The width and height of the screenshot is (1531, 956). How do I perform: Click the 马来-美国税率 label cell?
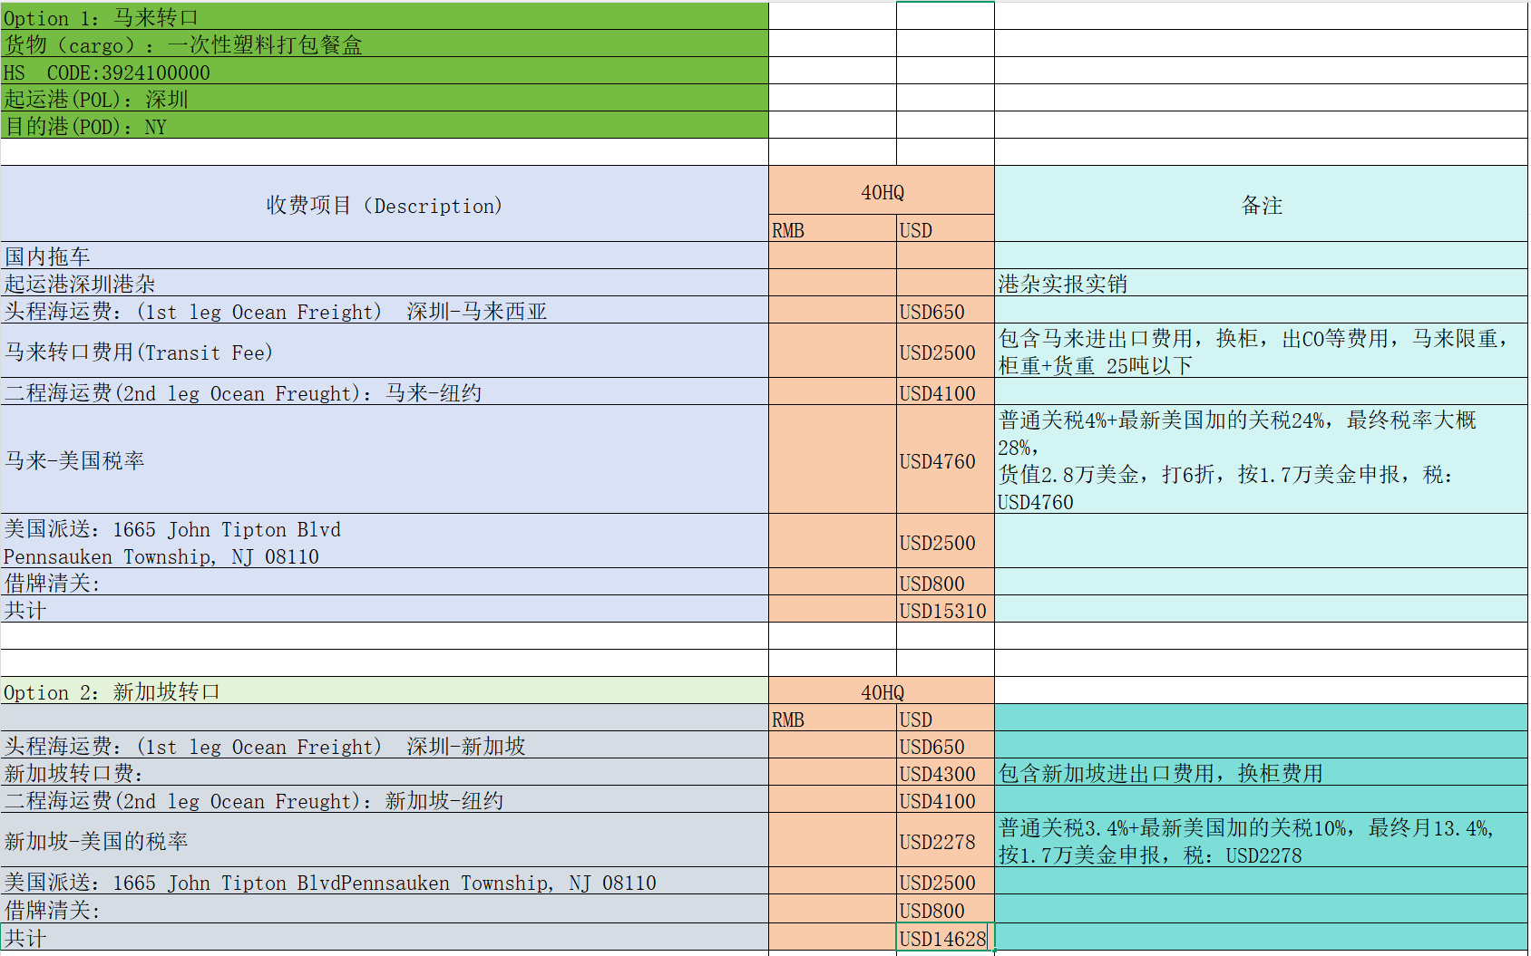click(x=384, y=461)
